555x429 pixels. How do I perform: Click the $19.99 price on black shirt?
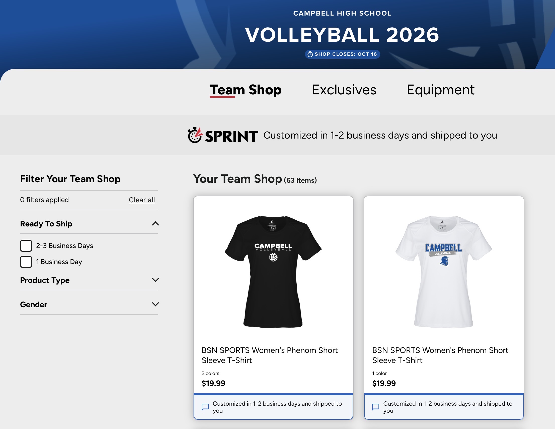pos(213,383)
